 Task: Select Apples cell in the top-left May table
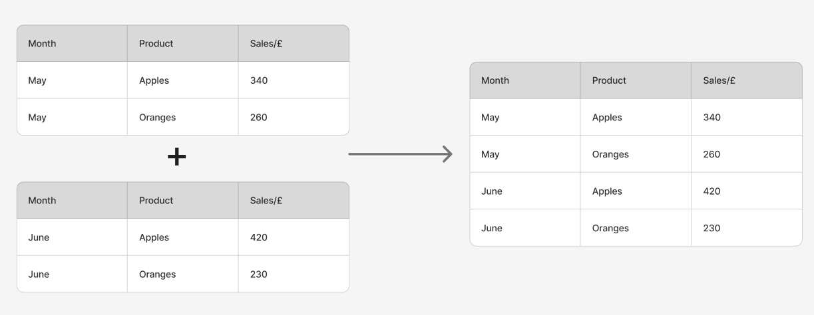click(x=154, y=80)
